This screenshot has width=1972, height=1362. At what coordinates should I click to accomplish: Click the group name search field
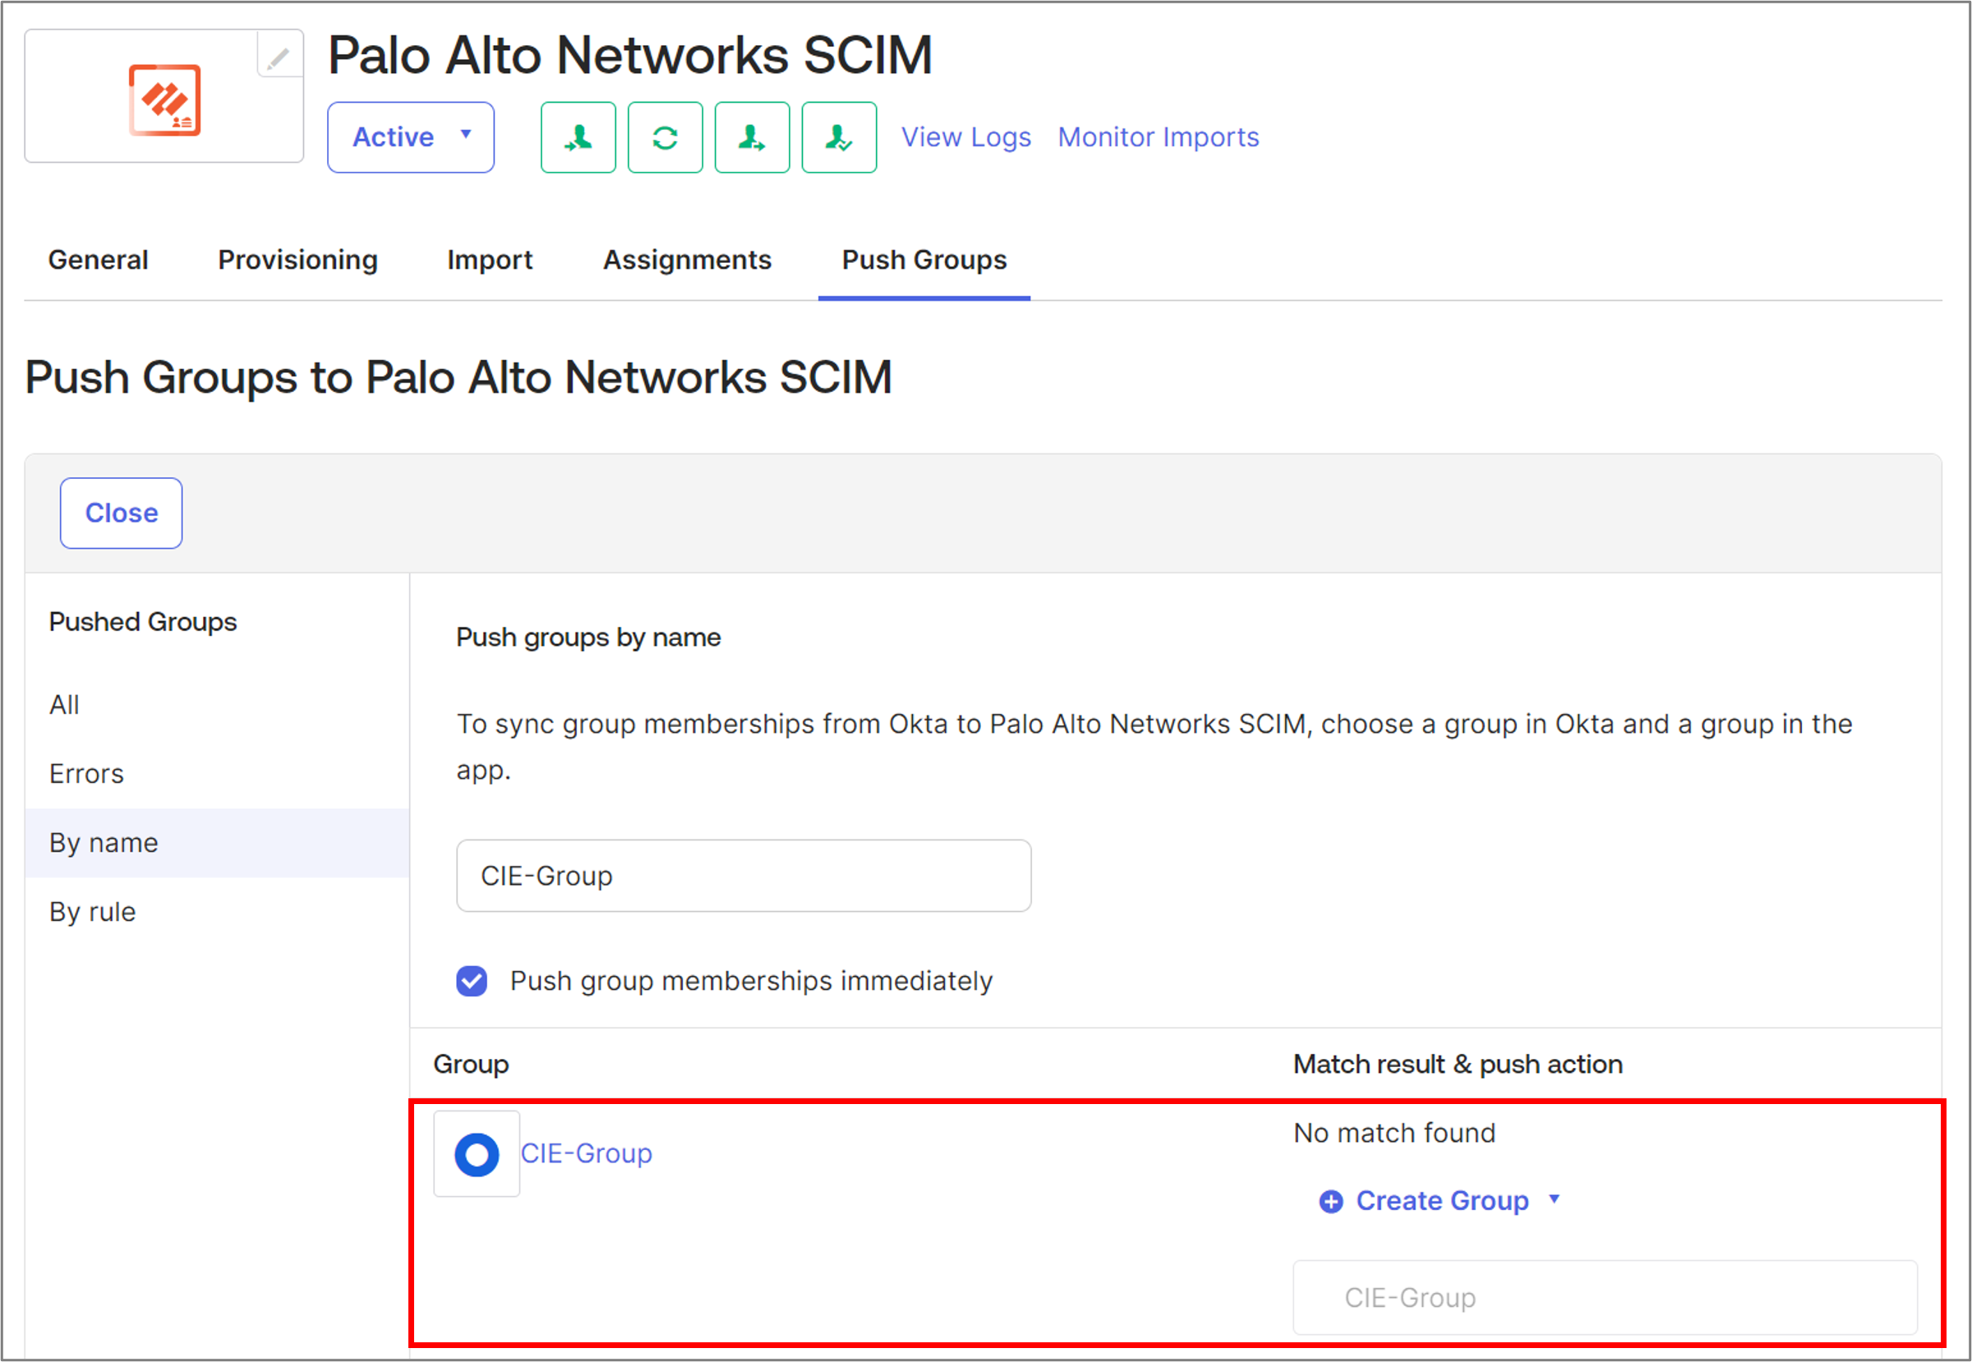744,876
